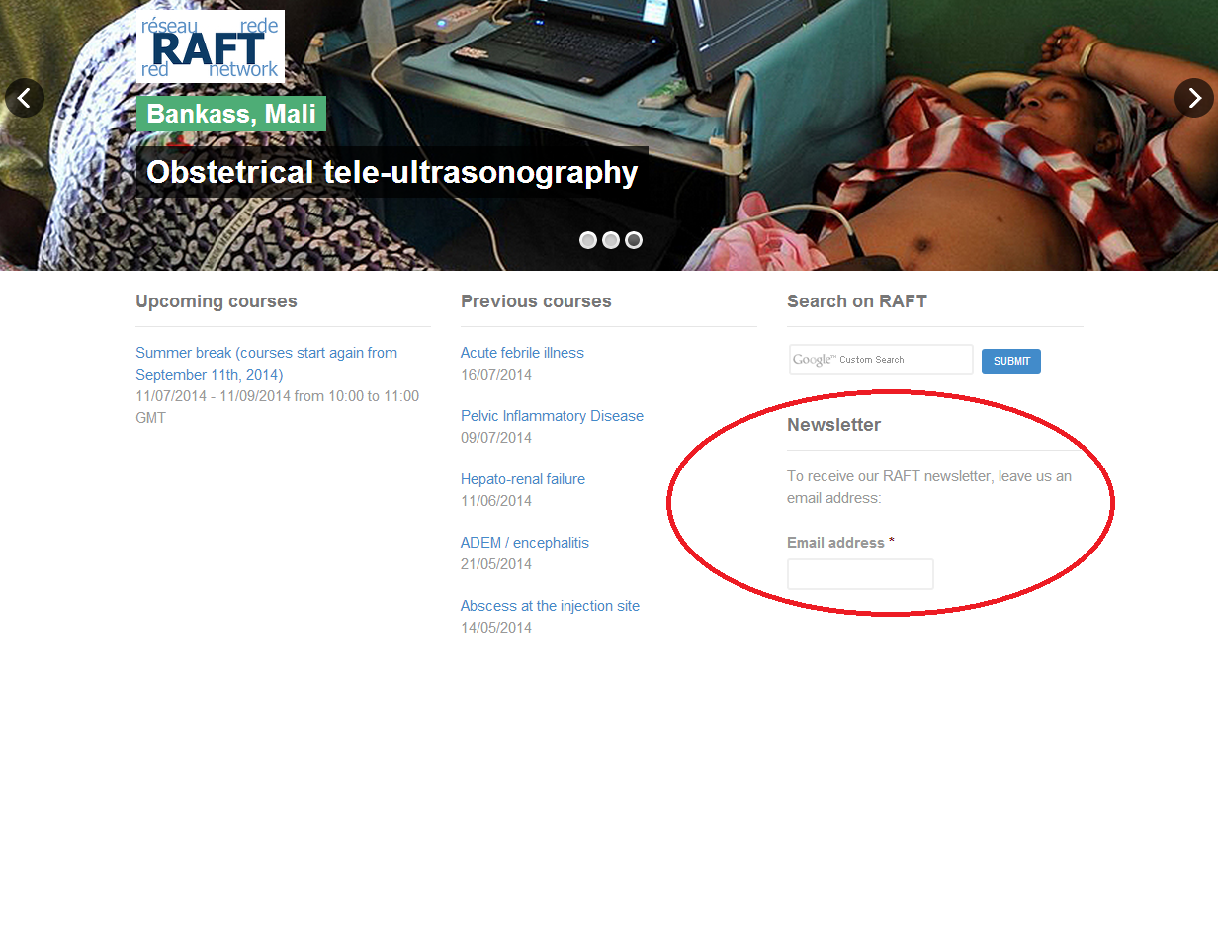Select the second carousel indicator dot
Image resolution: width=1218 pixels, height=937 pixels.
[x=611, y=240]
